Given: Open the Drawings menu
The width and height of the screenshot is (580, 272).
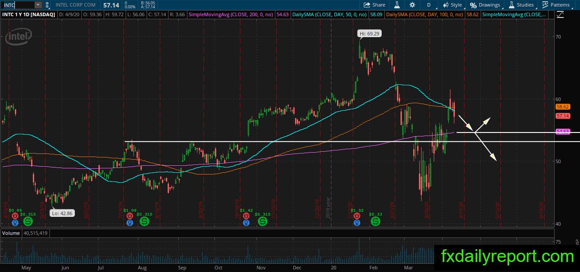Looking at the screenshot, I should click(485, 5).
